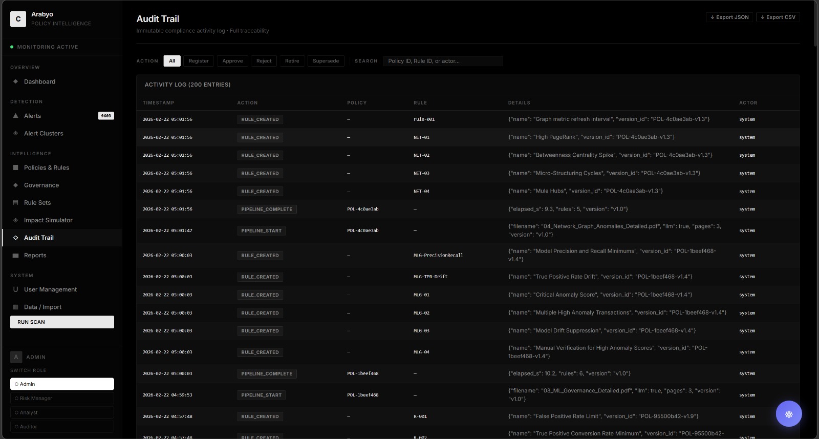Open Alerts page
The image size is (819, 439).
[62, 116]
